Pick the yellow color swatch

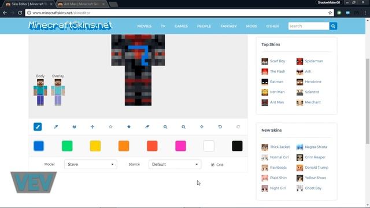click(95, 146)
